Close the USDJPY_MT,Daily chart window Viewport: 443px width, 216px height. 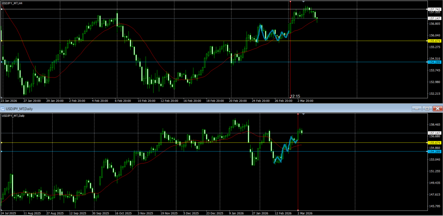[x=437, y=108]
